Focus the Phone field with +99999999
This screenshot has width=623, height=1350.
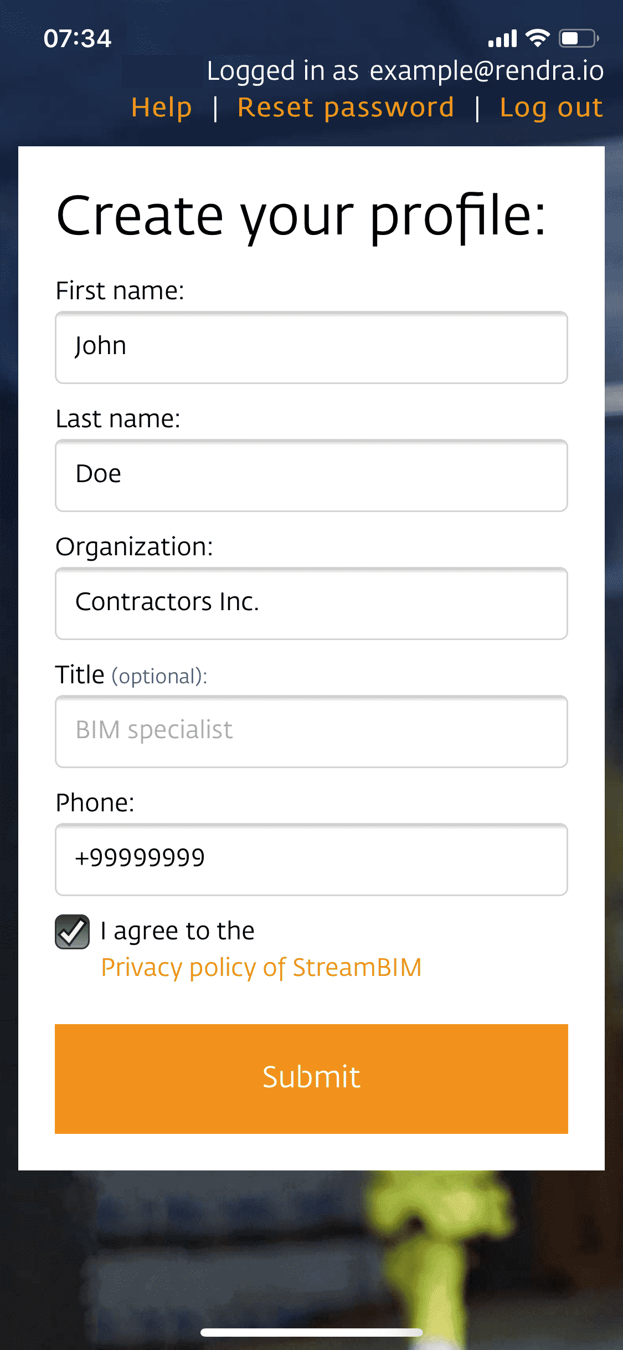click(x=311, y=860)
